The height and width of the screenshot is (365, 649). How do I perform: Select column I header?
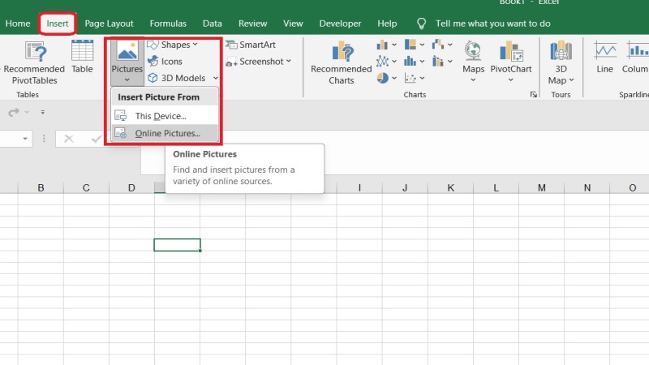pos(359,188)
